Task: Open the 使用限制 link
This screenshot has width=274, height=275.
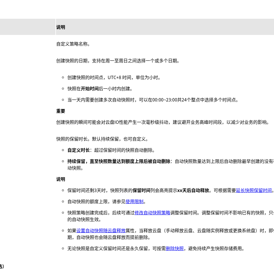Action: coord(134,201)
